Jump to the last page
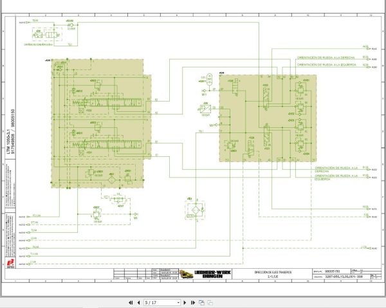 click(x=193, y=303)
